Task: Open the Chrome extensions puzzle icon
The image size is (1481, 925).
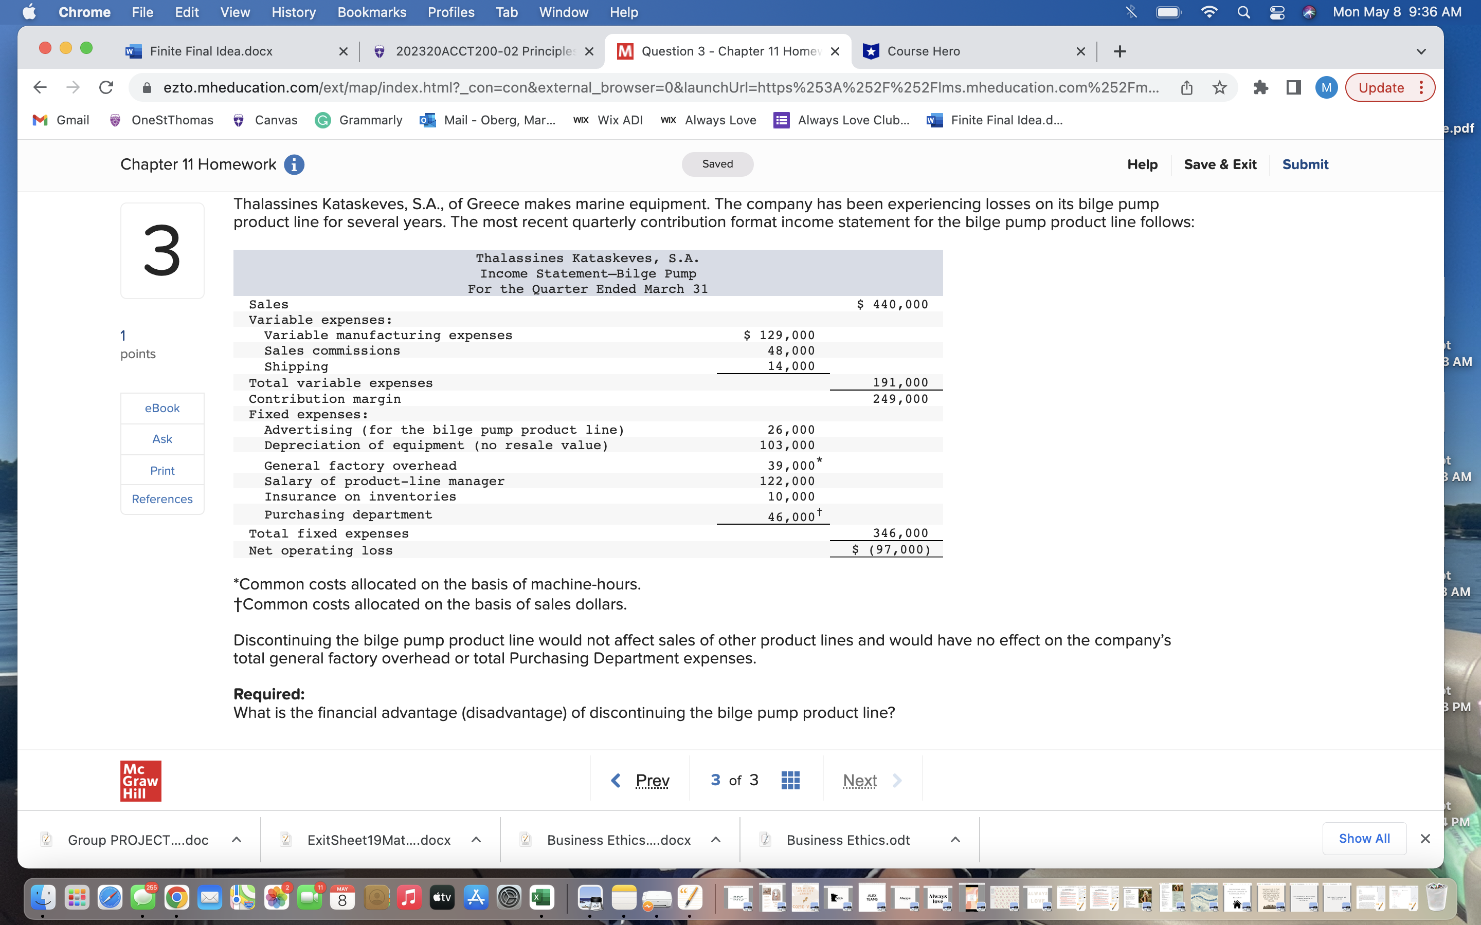Action: click(1260, 87)
